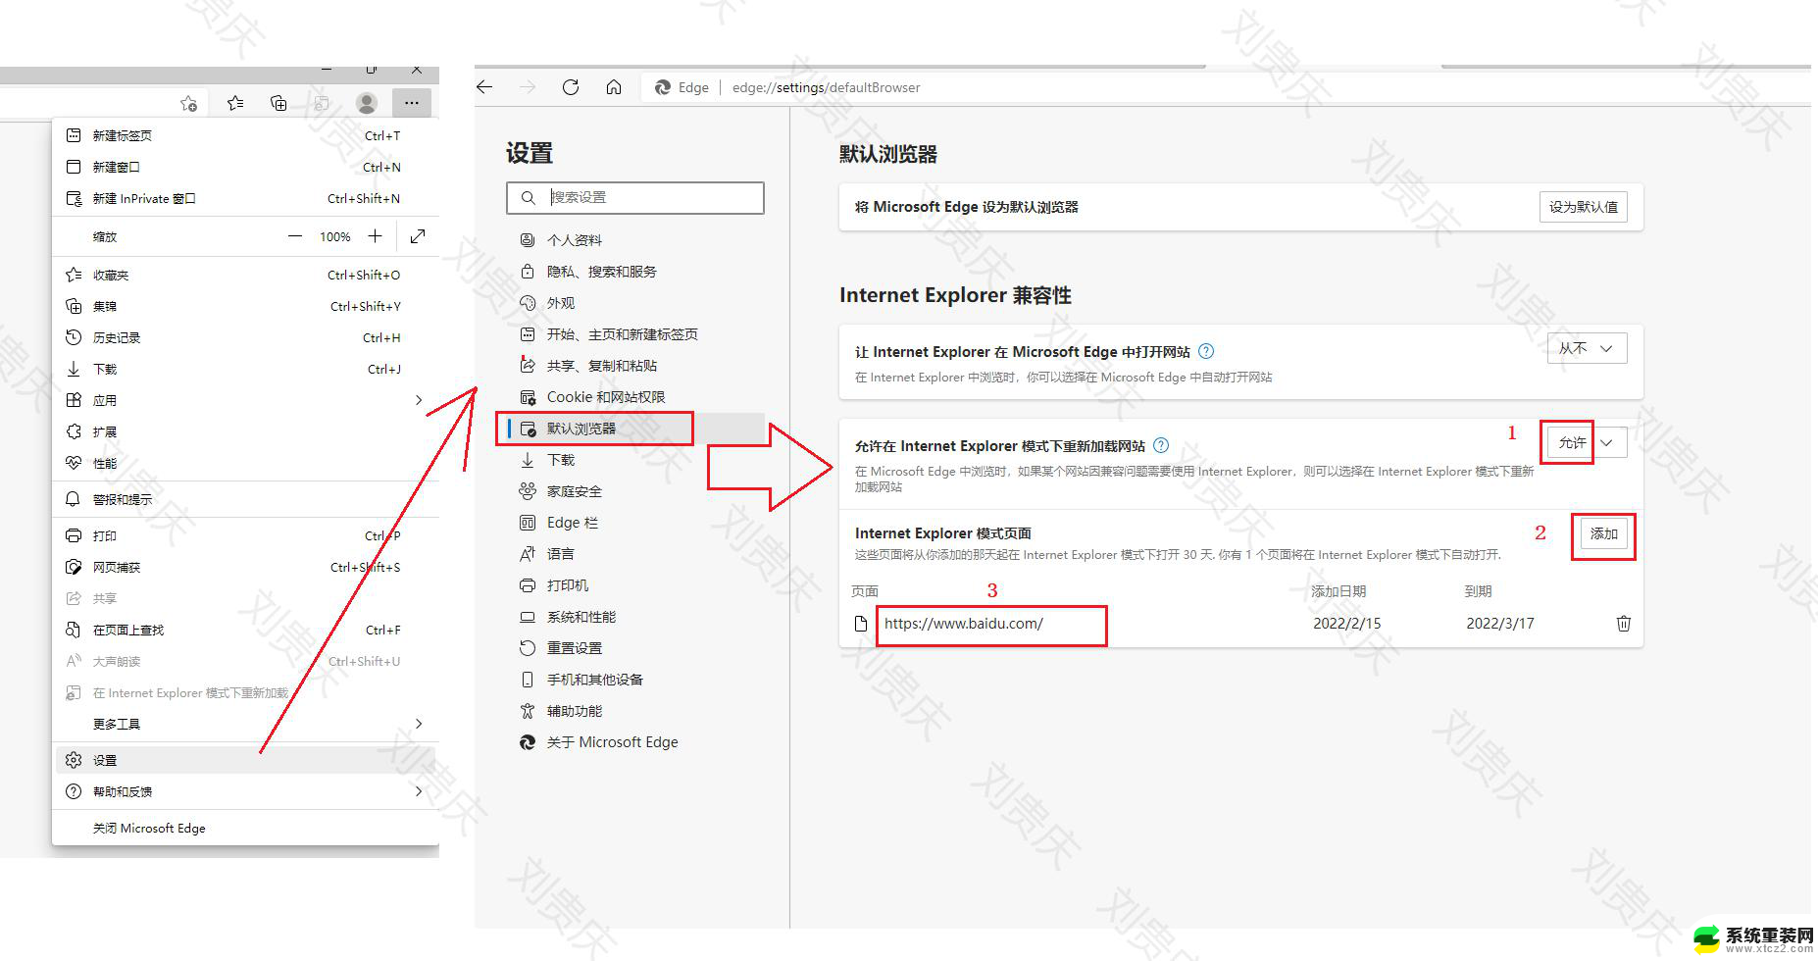Open the three-dots Settings and more menu
Image resolution: width=1818 pixels, height=961 pixels.
(x=412, y=102)
